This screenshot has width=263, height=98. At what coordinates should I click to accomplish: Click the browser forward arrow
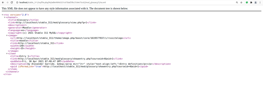7,3
